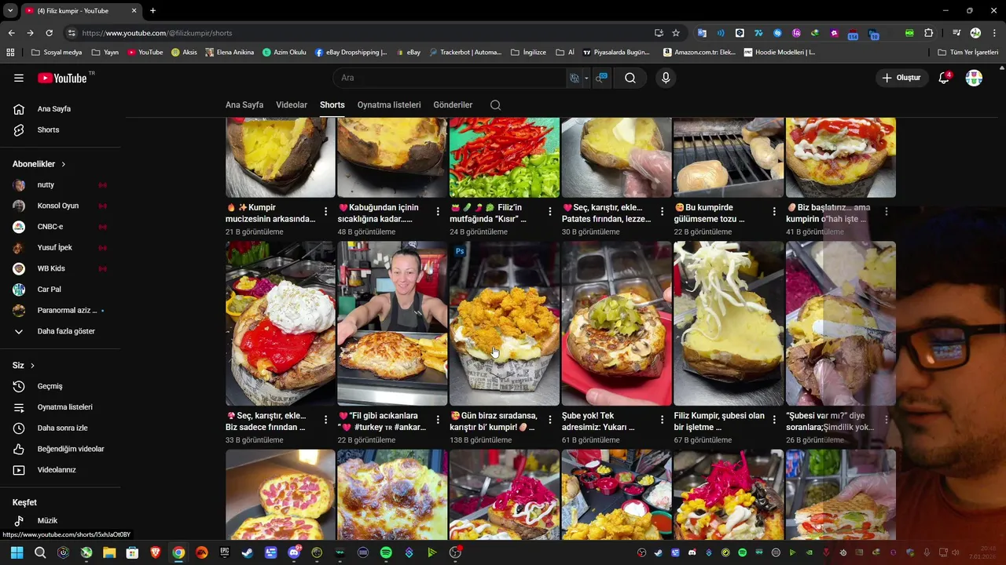1006x565 pixels.
Task: Reload the page
Action: [49, 33]
